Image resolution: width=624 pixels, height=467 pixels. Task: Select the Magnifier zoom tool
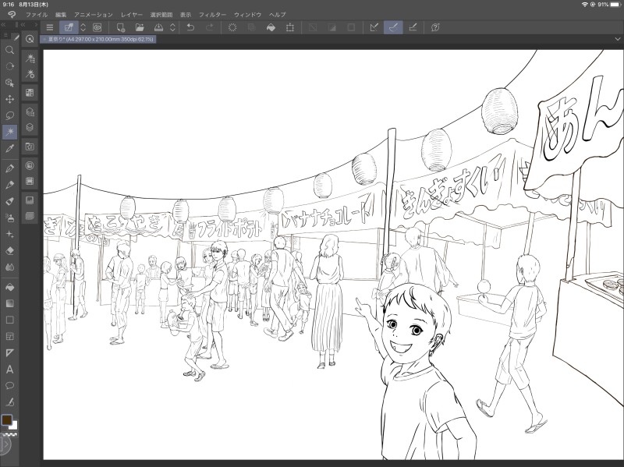(x=10, y=50)
